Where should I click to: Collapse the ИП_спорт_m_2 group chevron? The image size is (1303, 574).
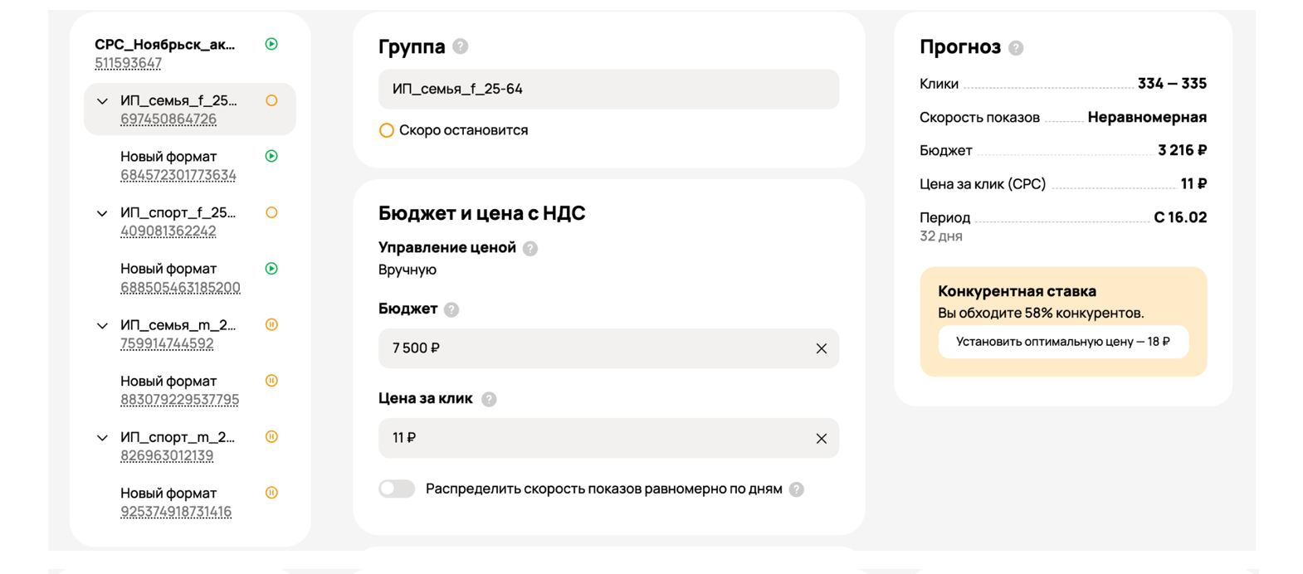[x=102, y=438]
